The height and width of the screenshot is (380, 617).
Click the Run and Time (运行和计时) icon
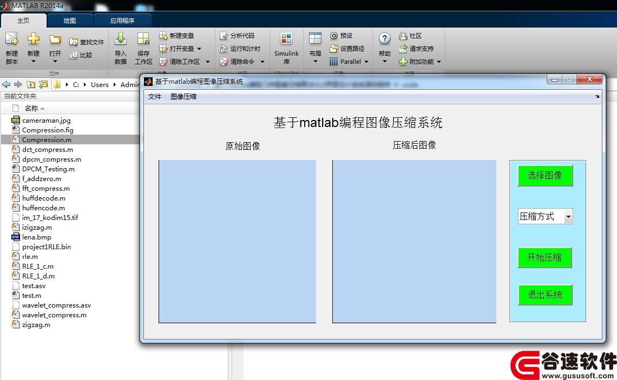pyautogui.click(x=224, y=49)
